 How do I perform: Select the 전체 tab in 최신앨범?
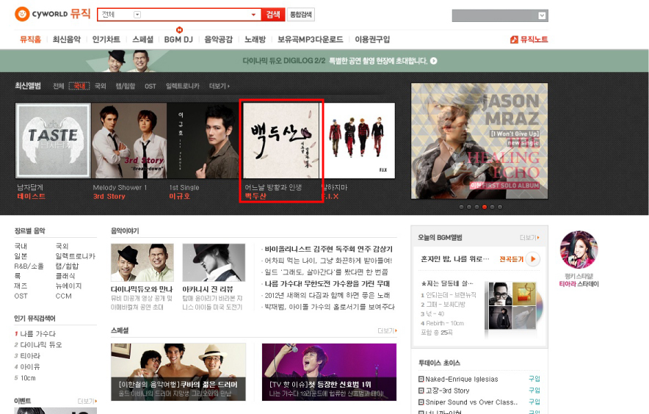pyautogui.click(x=58, y=86)
